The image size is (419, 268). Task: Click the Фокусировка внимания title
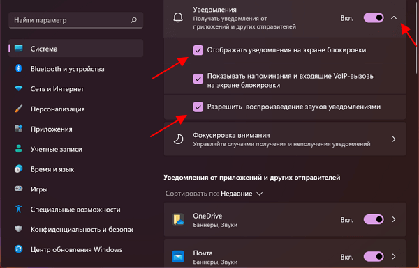(231, 135)
